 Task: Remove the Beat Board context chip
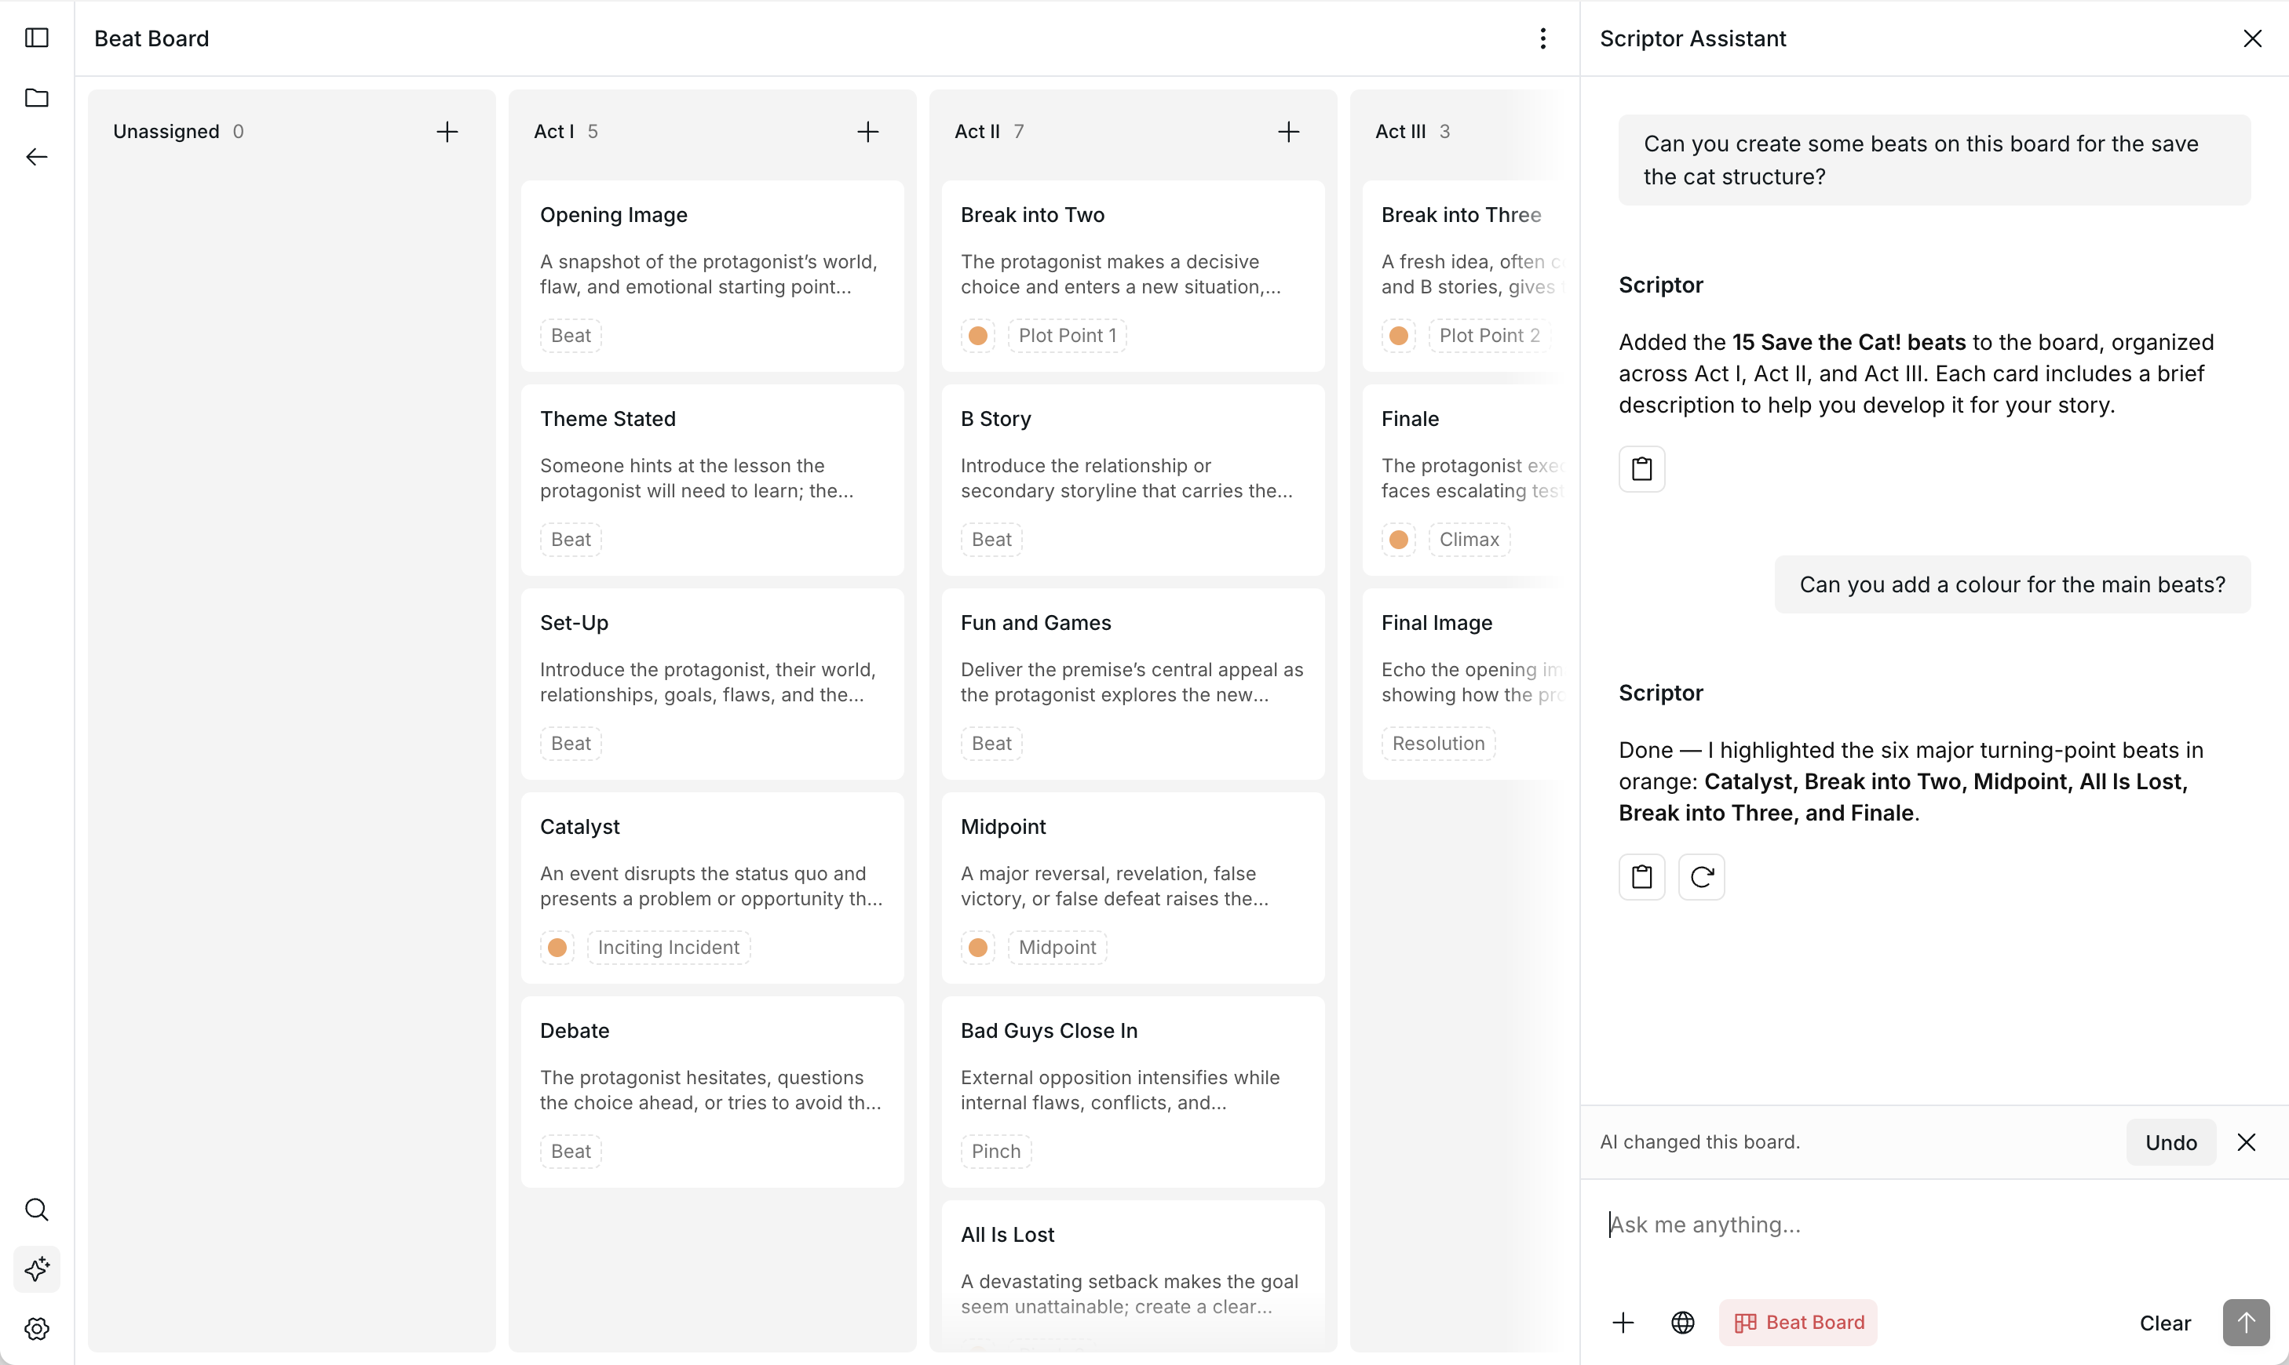pos(1798,1323)
